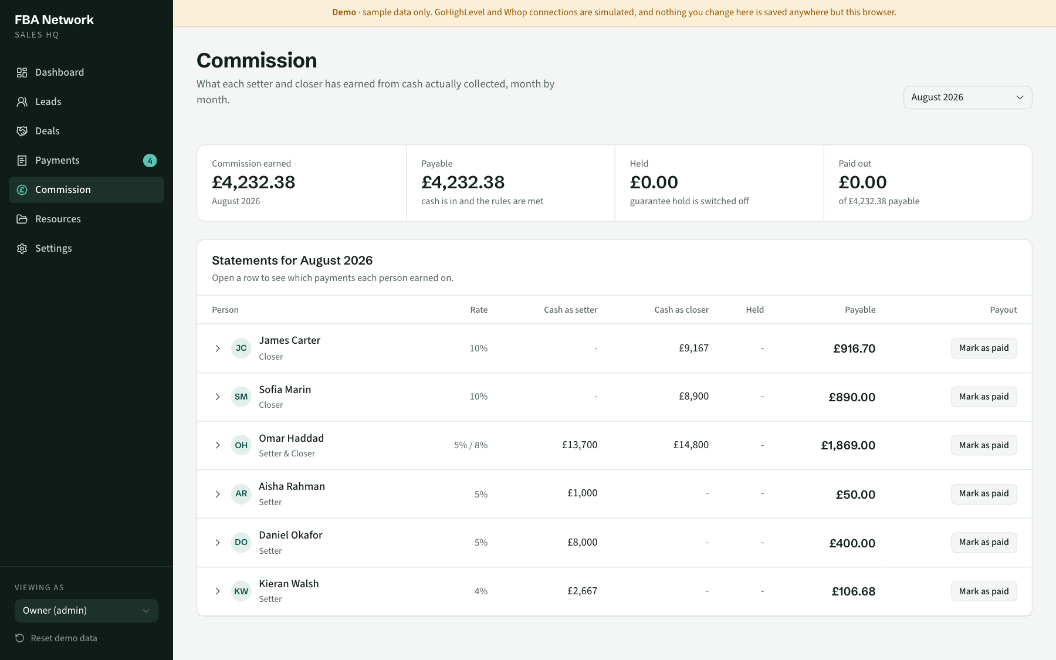Mark James Carter's payout as paid

click(x=984, y=348)
